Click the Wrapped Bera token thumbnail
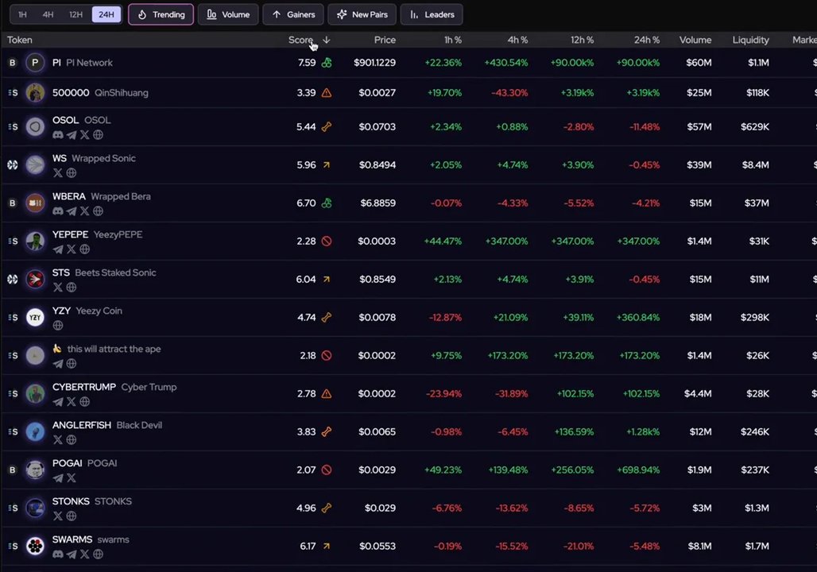The width and height of the screenshot is (817, 572). pos(34,203)
